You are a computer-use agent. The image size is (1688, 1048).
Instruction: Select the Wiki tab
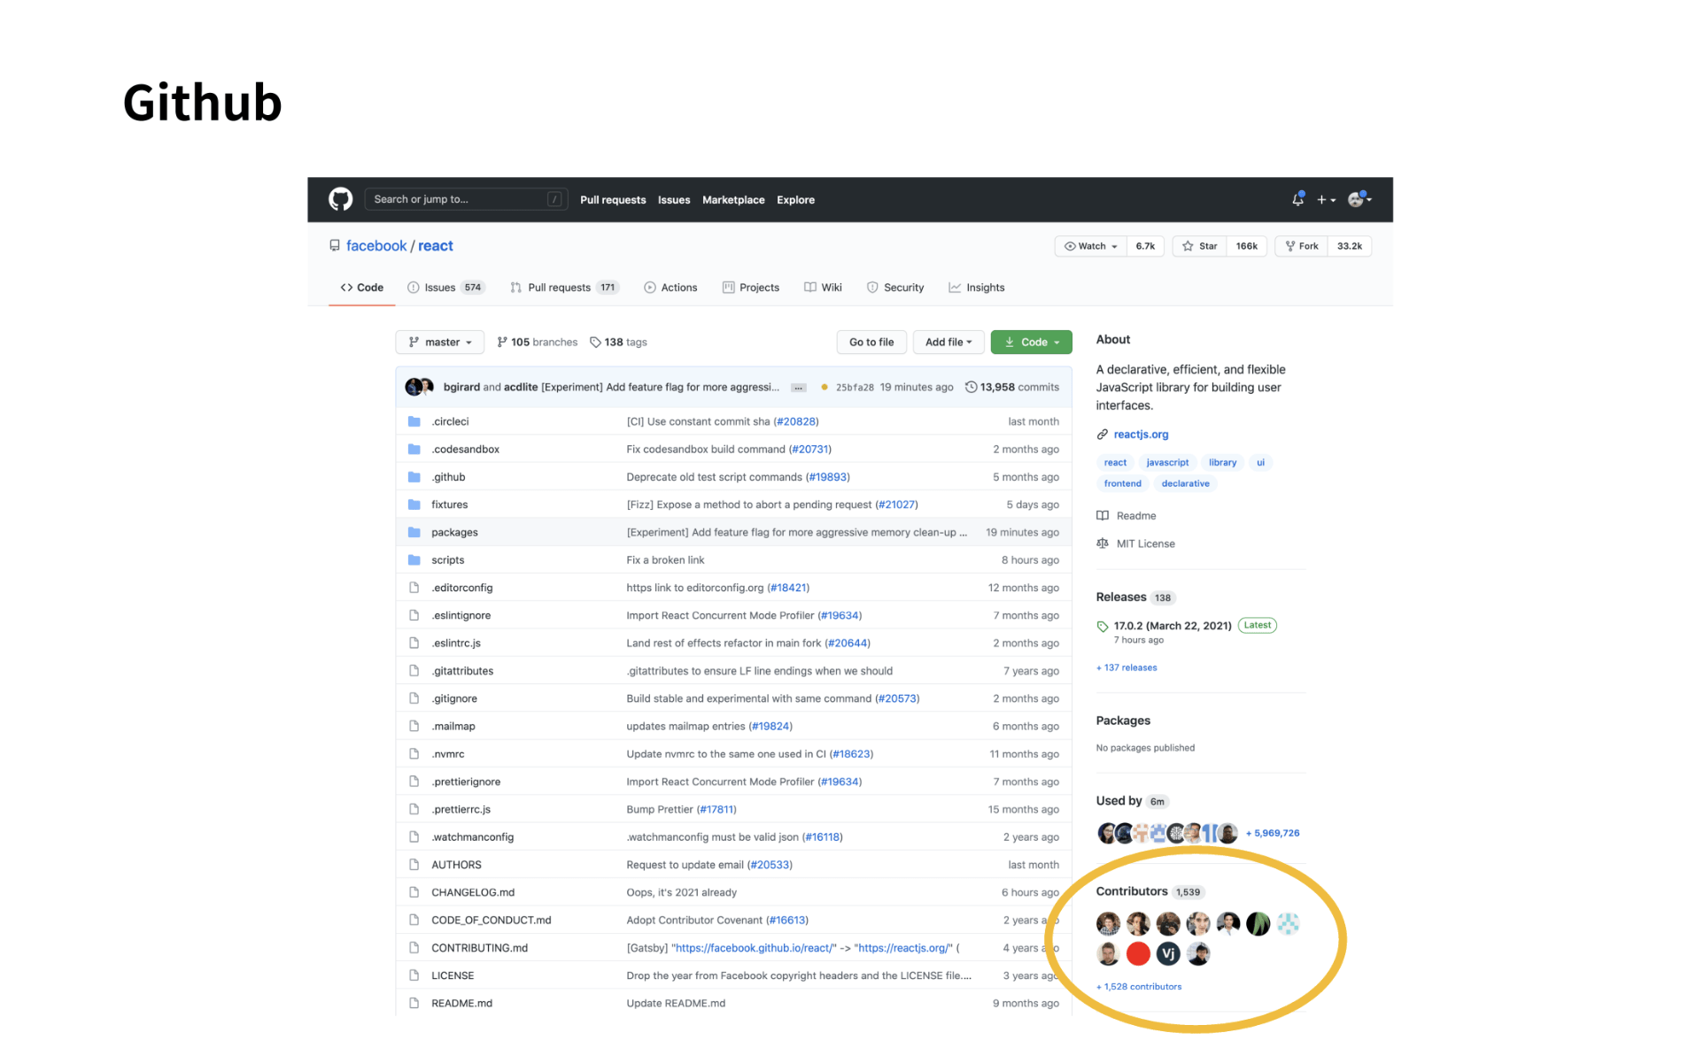(823, 288)
